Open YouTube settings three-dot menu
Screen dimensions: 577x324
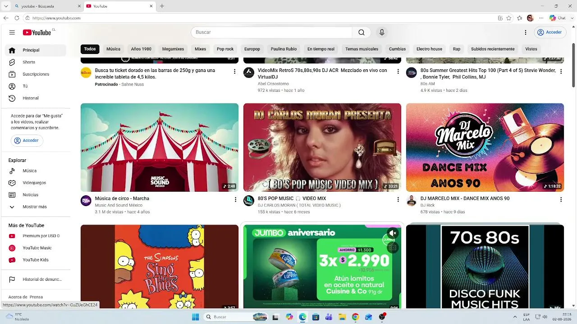[x=526, y=32]
